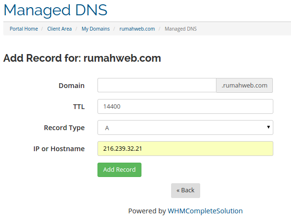Image resolution: width=291 pixels, height=221 pixels.
Task: Open the WHMCompleteSolution link
Action: point(205,211)
